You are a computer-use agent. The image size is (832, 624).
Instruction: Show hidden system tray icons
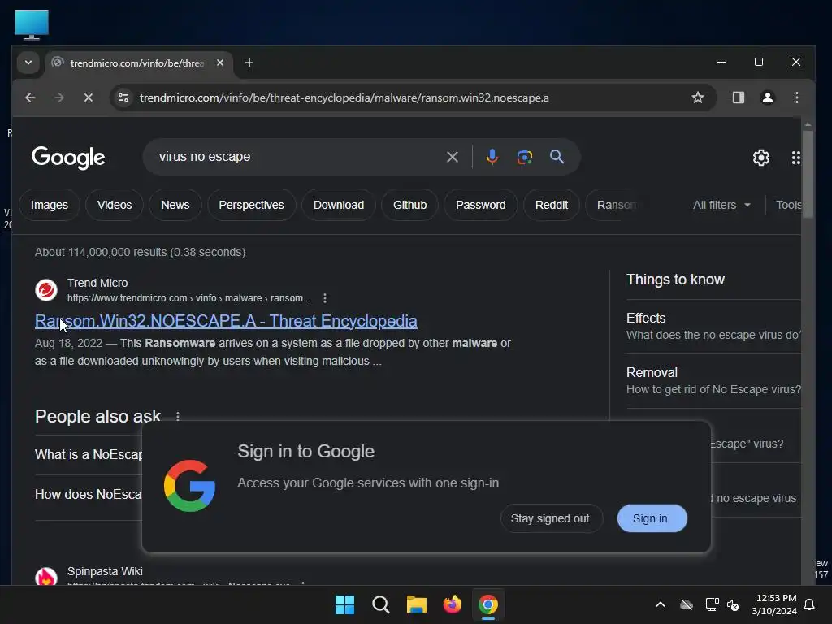[x=660, y=604]
